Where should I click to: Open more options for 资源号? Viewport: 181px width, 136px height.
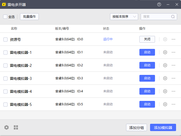[x=173, y=39]
